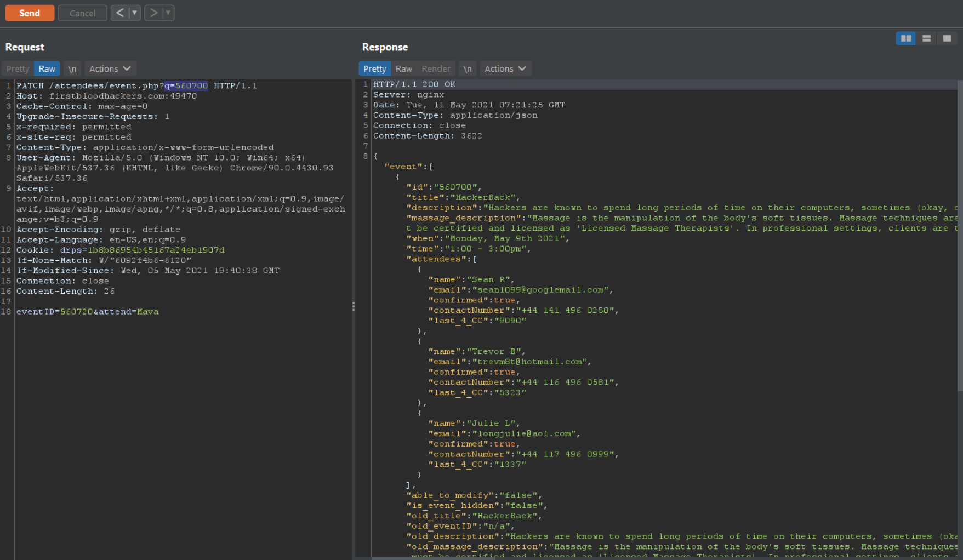Screen dimensions: 963x560
Task: Click the Host: firstbloodhackers.com:49470 header line
Action: pyautogui.click(x=106, y=96)
